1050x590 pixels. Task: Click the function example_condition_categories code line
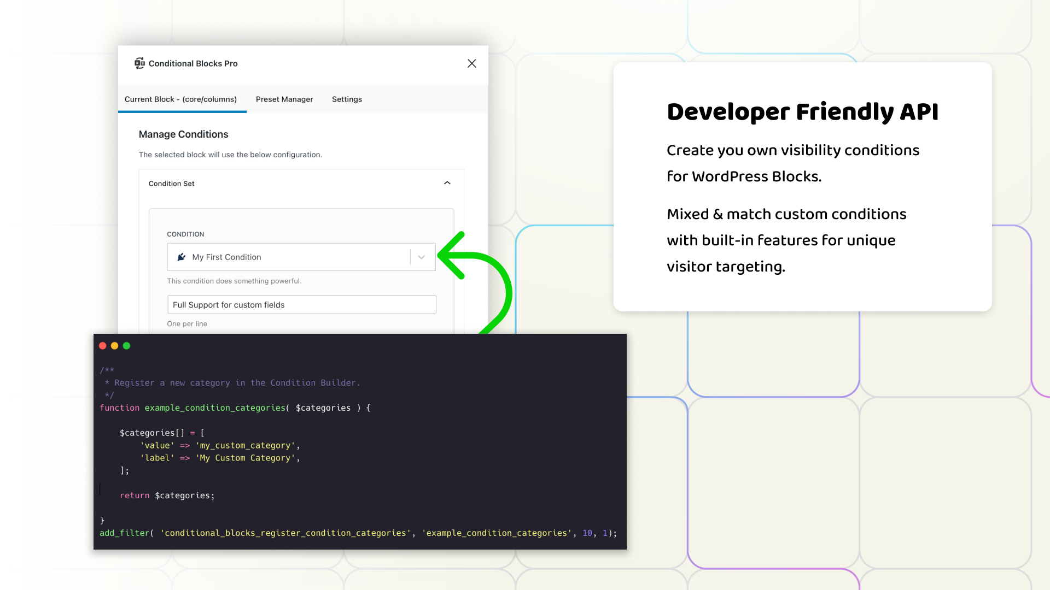click(x=235, y=408)
